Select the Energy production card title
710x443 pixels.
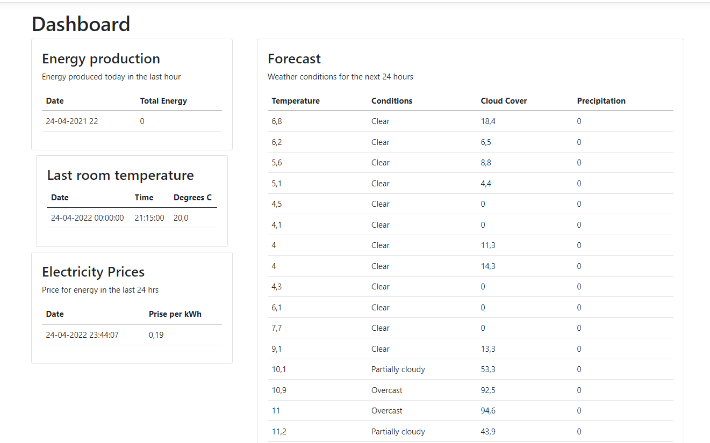[x=101, y=59]
